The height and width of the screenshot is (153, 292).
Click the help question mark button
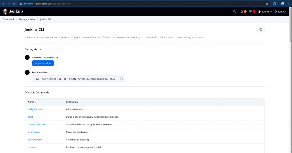click(261, 30)
